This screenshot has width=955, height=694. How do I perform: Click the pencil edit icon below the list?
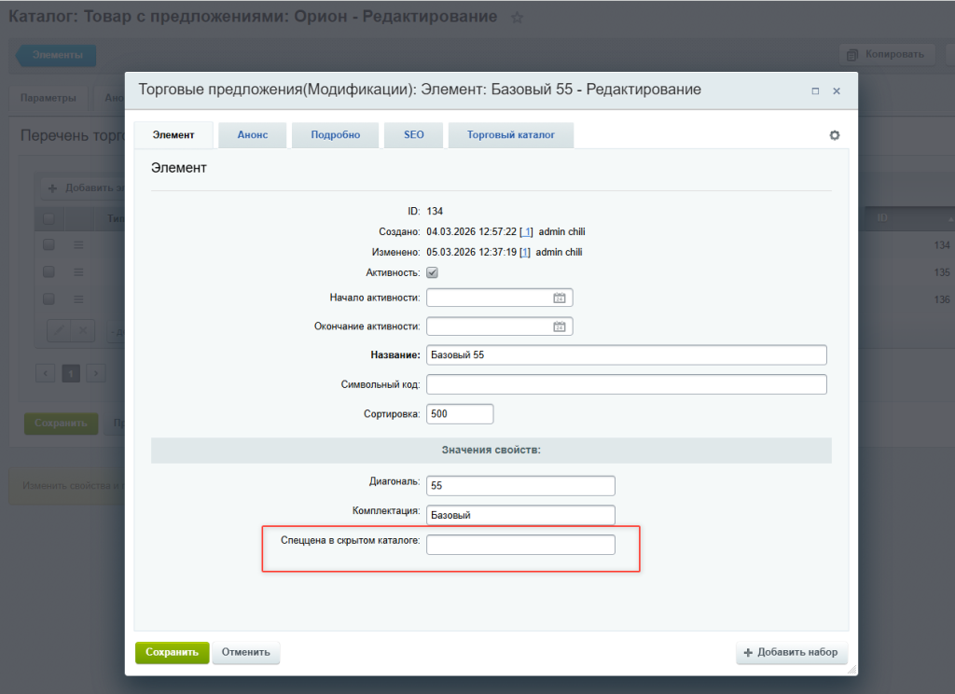pos(59,330)
